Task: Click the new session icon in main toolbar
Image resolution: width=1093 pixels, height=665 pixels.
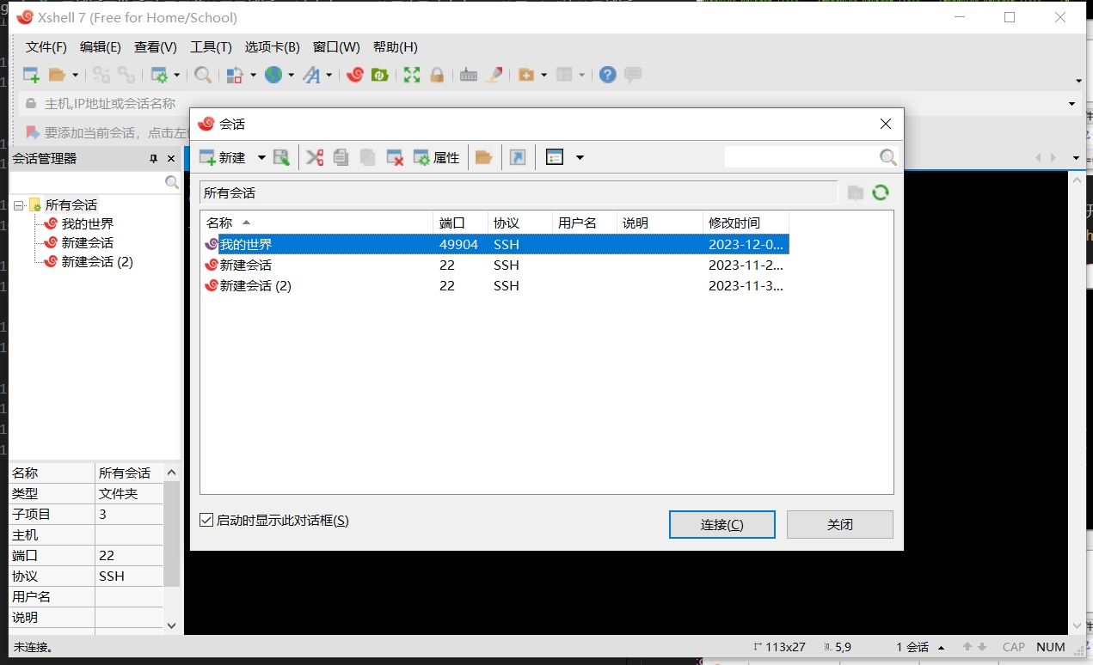Action: tap(31, 75)
